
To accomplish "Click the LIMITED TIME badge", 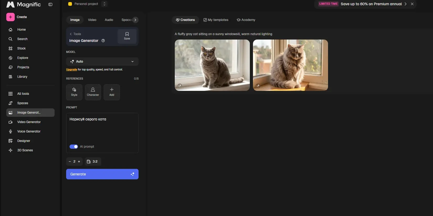I will point(328,4).
